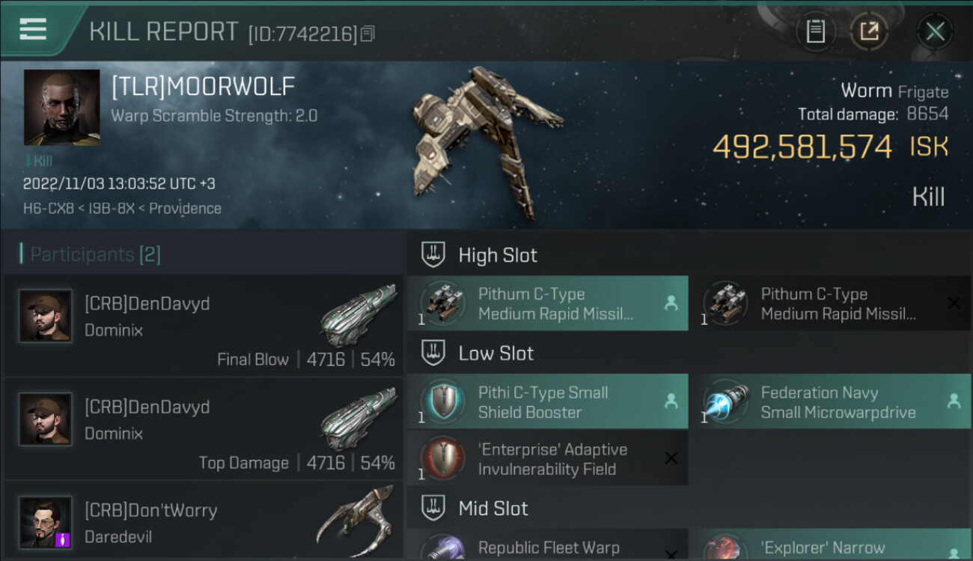Select first Pithum C-Type Medium Rapid Missile launcher
Image resolution: width=973 pixels, height=561 pixels.
547,303
